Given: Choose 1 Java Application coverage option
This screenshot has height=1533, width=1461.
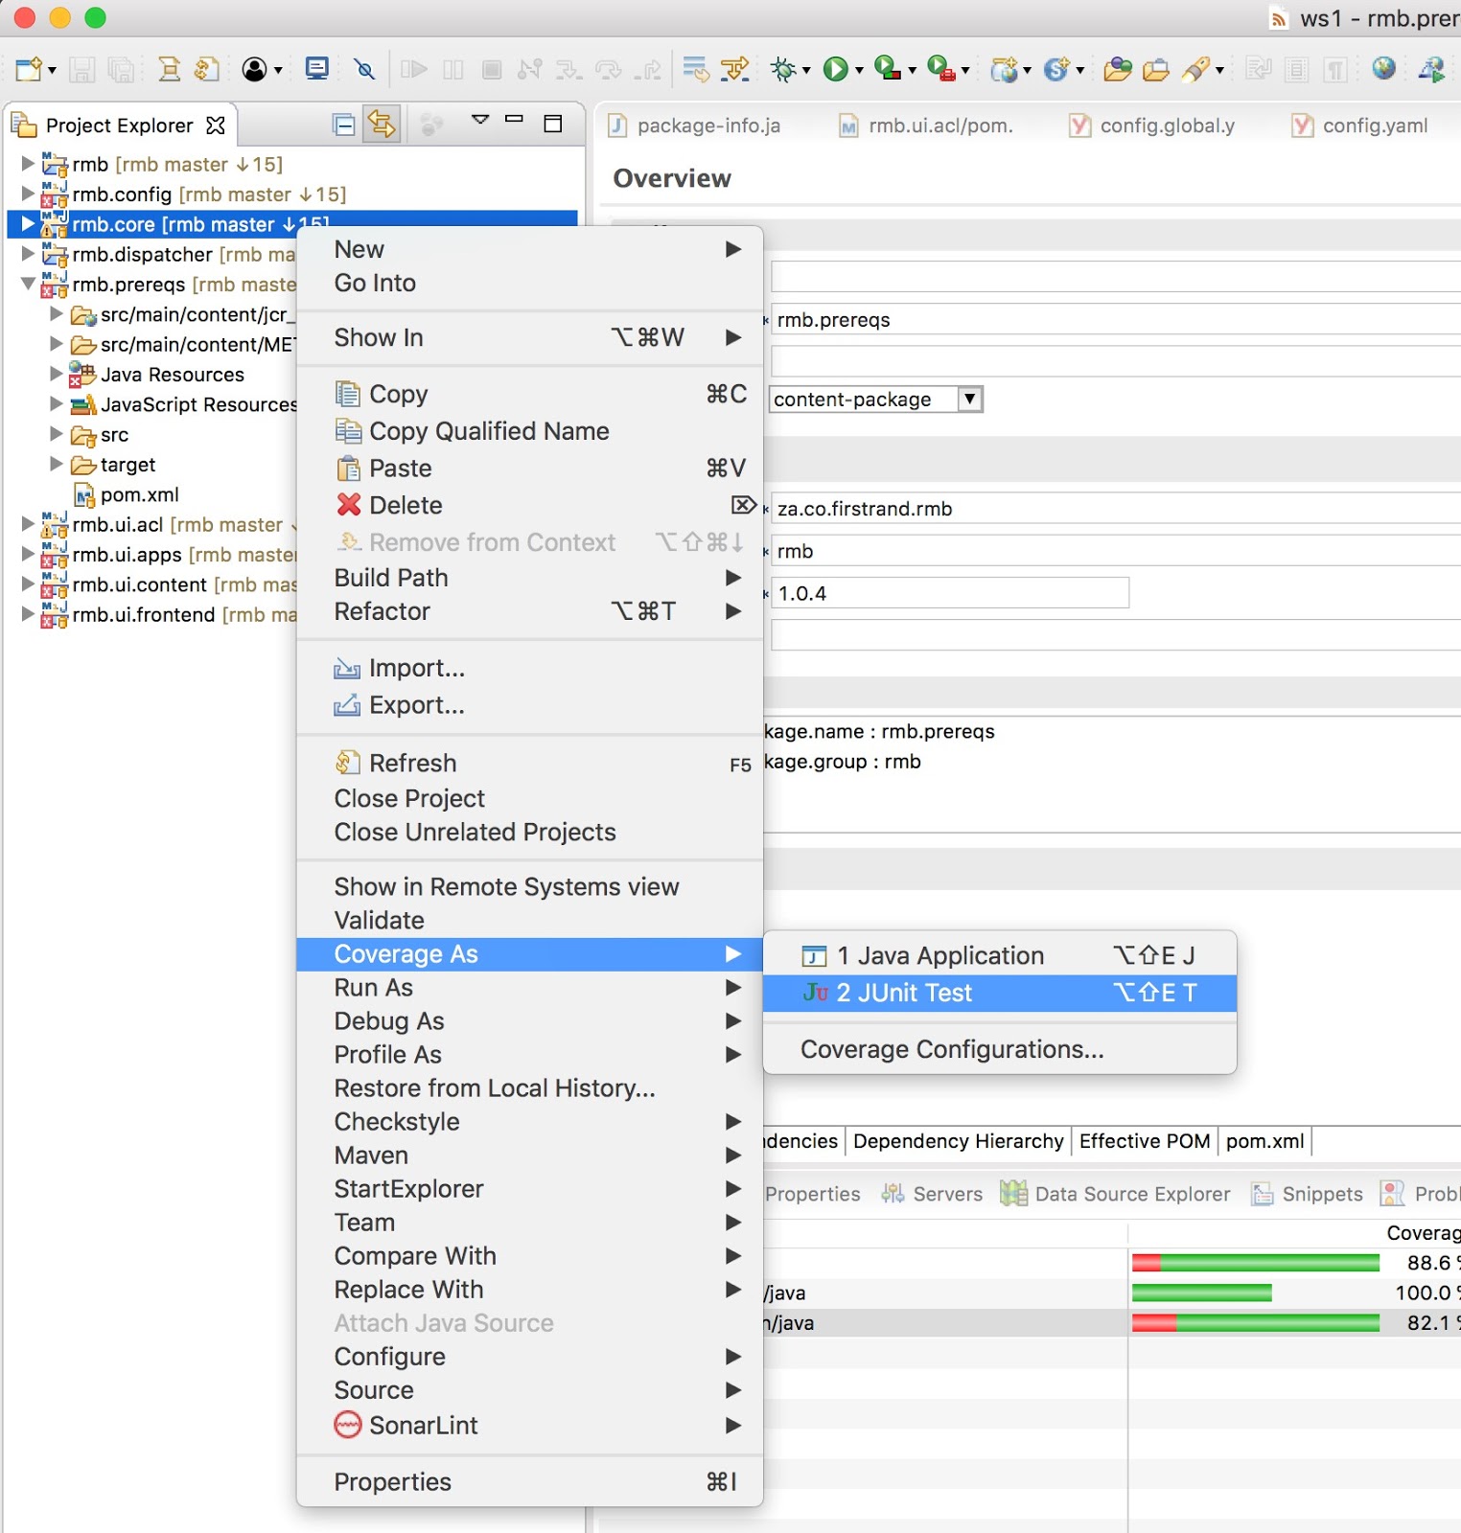Looking at the screenshot, I should 1000,955.
